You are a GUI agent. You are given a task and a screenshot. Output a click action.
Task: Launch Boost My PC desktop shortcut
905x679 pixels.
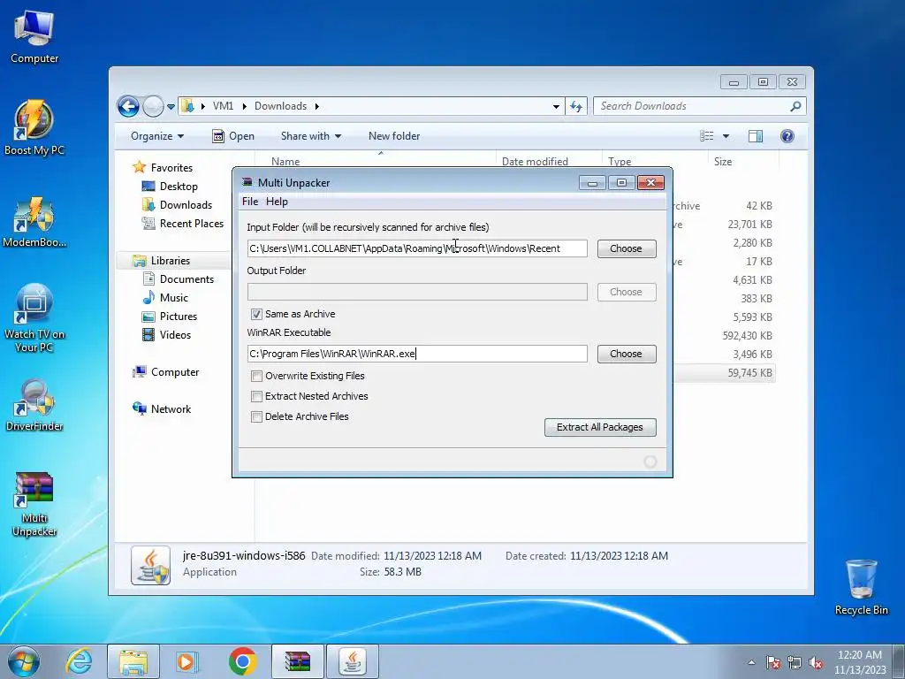[34, 127]
